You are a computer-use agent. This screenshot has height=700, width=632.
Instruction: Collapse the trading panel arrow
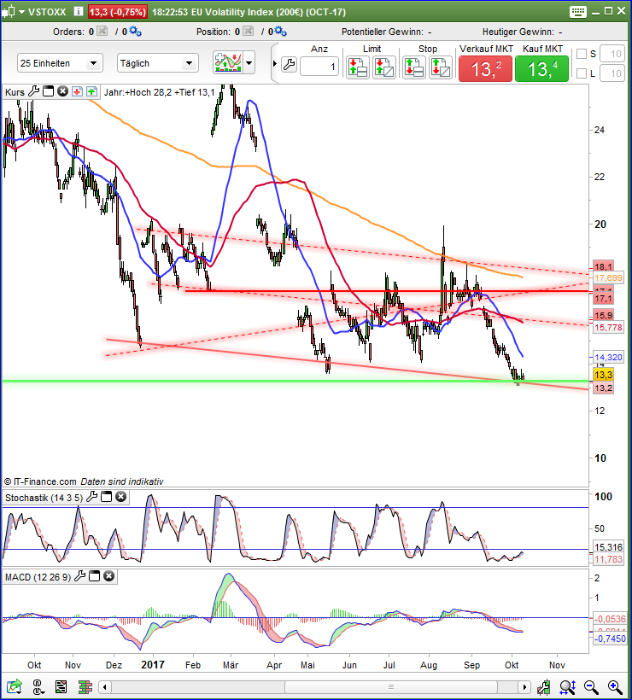275,63
